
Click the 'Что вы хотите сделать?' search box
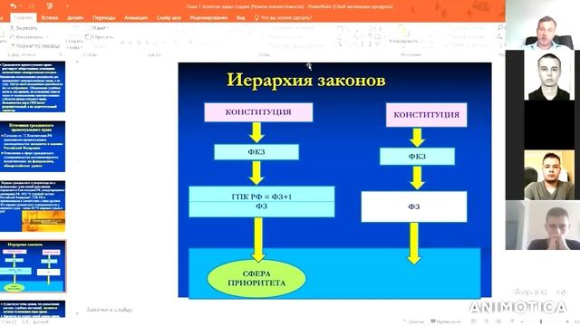283,17
